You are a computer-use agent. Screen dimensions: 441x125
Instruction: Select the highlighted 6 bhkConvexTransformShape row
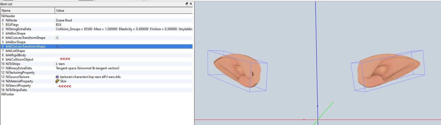point(97,46)
